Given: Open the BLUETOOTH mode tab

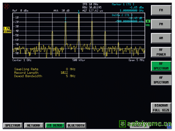Looking at the screenshot, I should point(76,125).
